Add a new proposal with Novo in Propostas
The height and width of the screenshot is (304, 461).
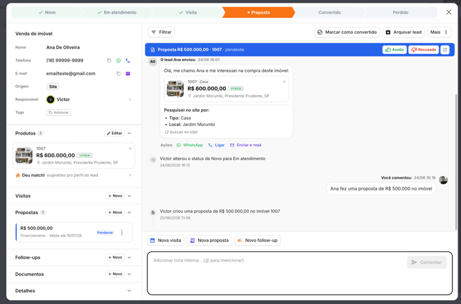tap(115, 212)
